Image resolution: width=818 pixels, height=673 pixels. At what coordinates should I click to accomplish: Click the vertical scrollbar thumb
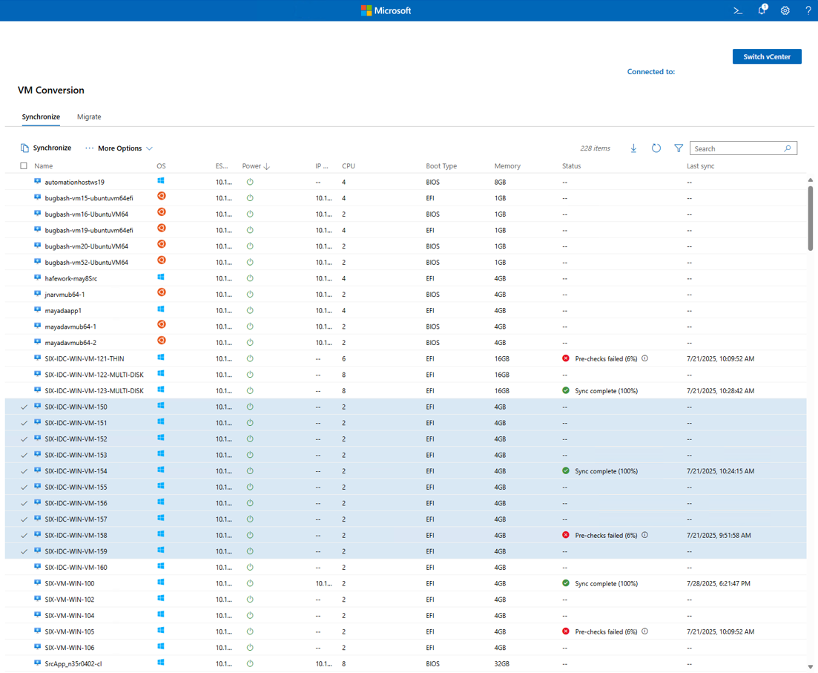coord(810,218)
